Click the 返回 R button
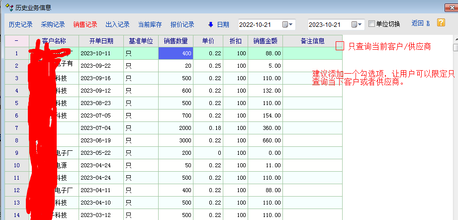Image resolution: width=458 pixels, height=220 pixels. 421,23
